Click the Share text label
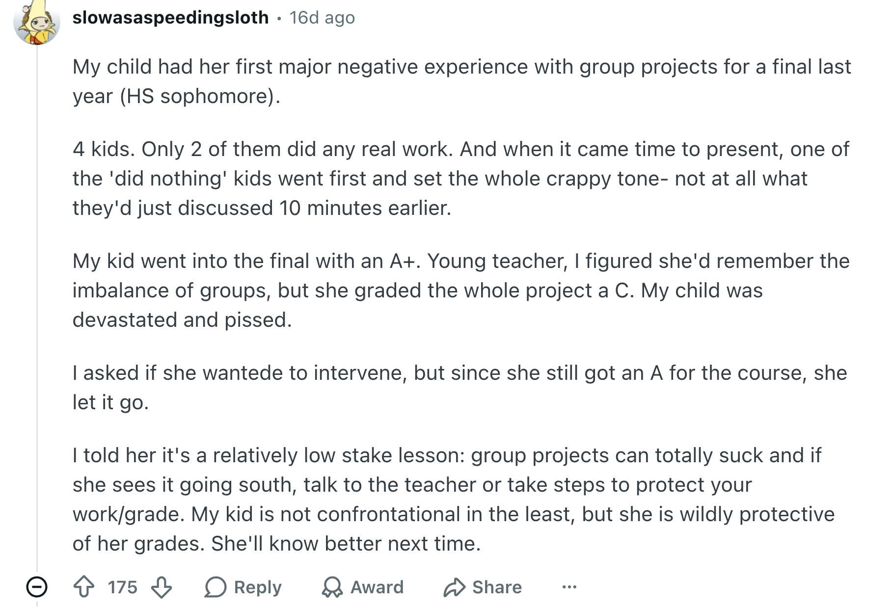This screenshot has width=892, height=607. tap(497, 587)
